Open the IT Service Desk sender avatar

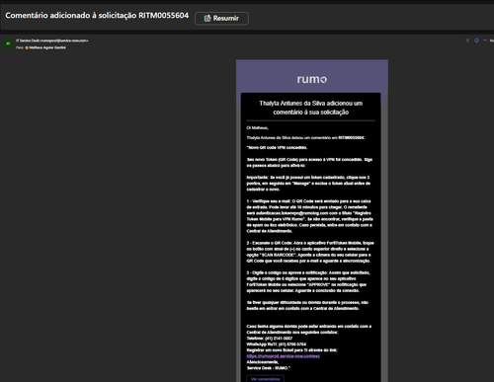click(x=8, y=43)
